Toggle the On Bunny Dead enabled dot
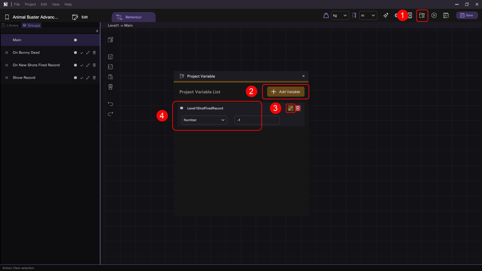 [75, 53]
